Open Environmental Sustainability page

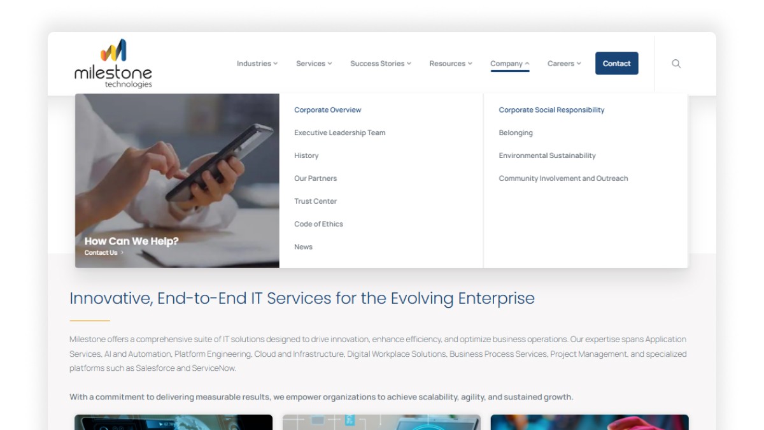pyautogui.click(x=547, y=156)
